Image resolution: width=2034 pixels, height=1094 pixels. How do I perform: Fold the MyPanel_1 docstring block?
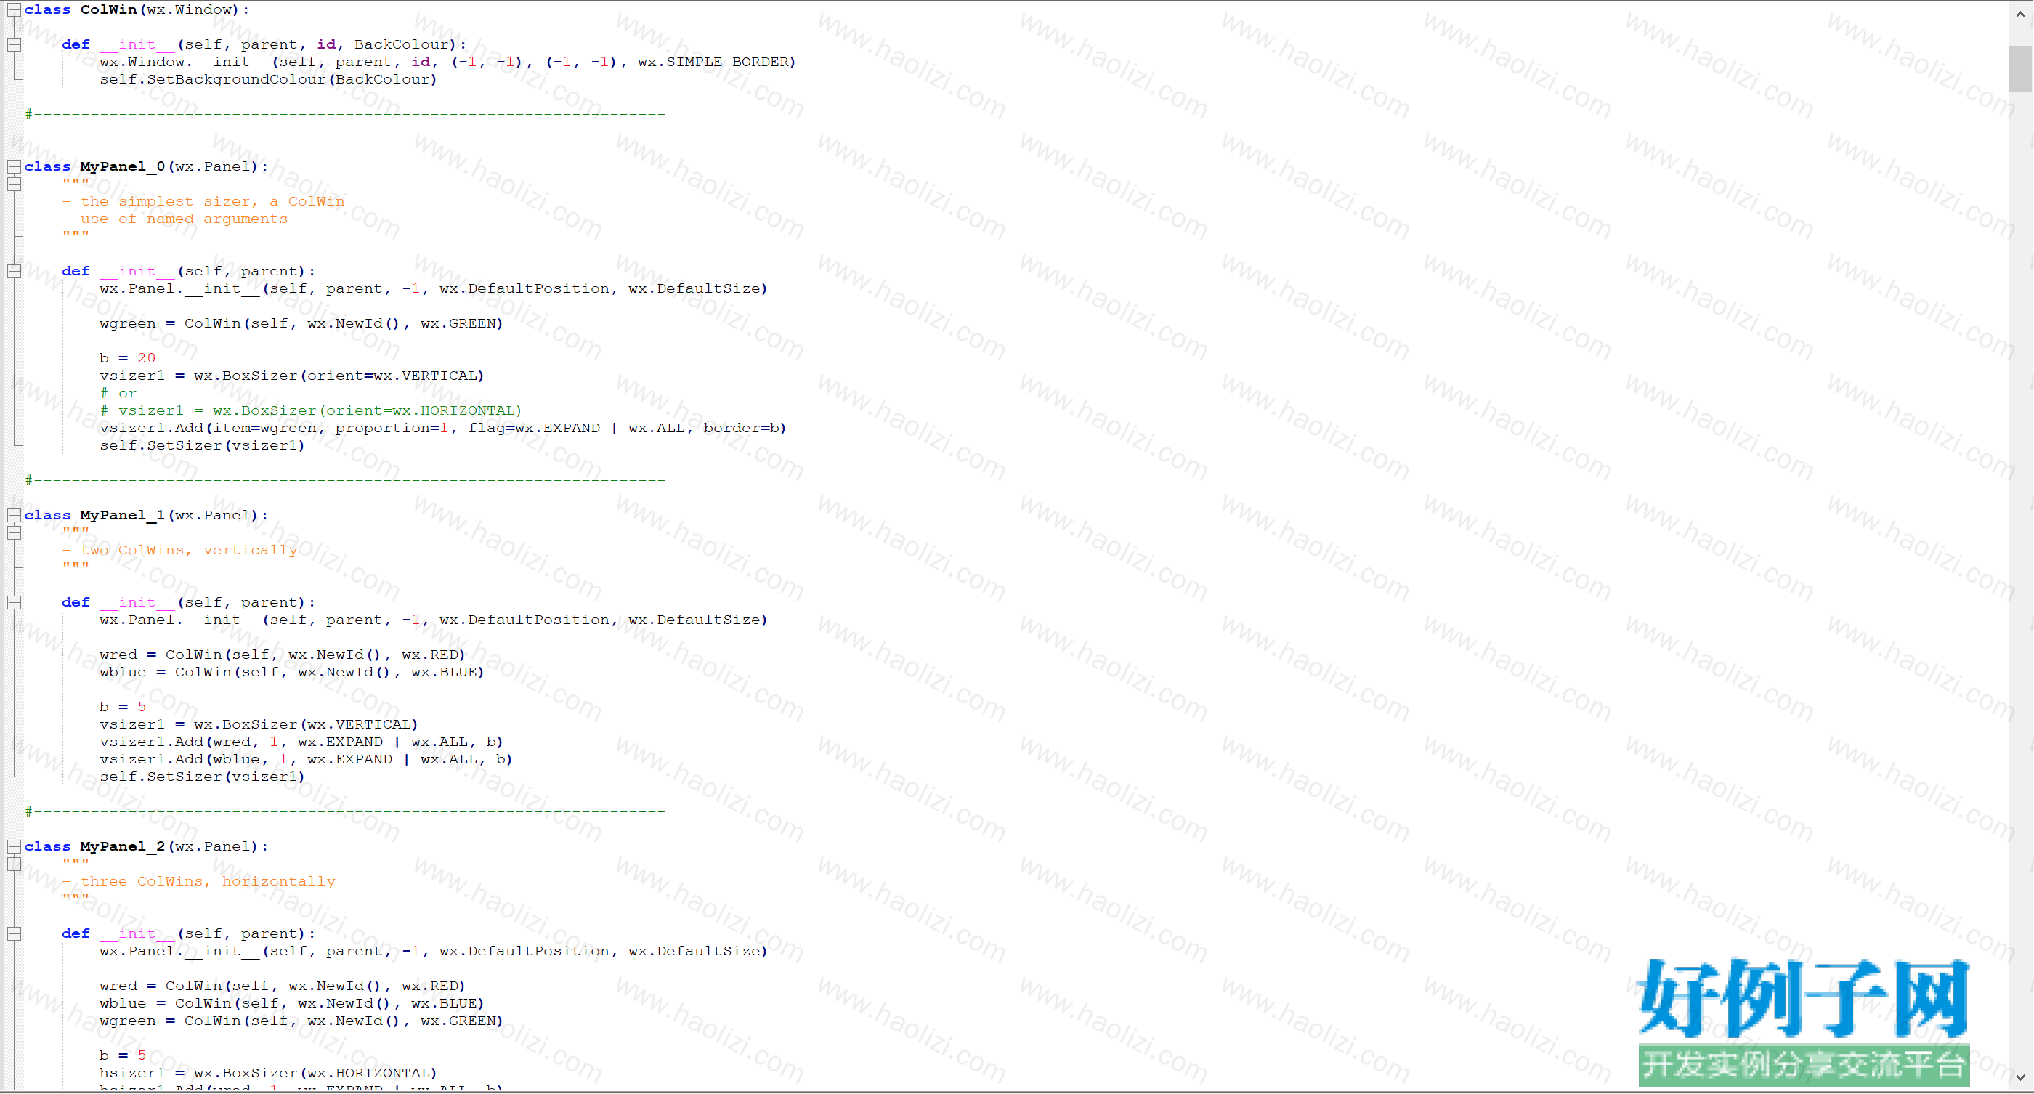click(x=15, y=532)
